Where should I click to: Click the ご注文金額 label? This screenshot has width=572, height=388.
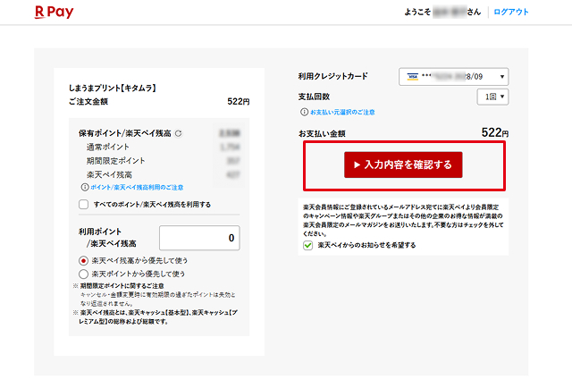(88, 102)
